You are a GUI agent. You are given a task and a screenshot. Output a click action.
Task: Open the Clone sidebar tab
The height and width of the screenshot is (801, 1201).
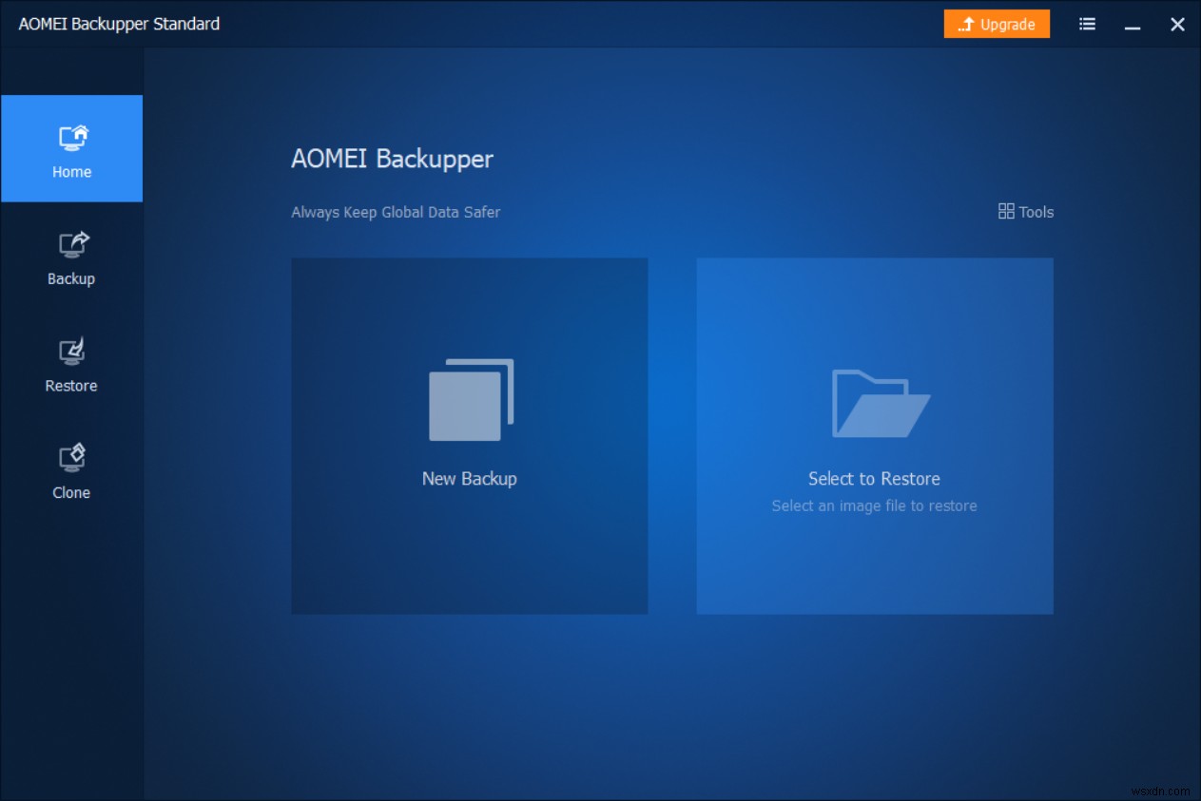[71, 469]
